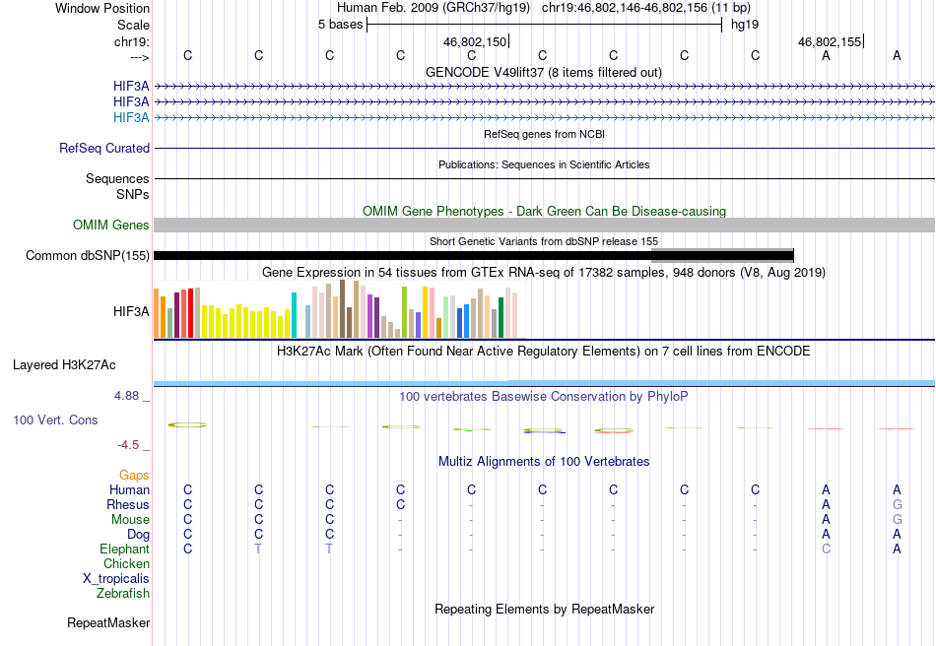
Task: Select the Common dbSNP(155) track label
Action: pos(88,255)
